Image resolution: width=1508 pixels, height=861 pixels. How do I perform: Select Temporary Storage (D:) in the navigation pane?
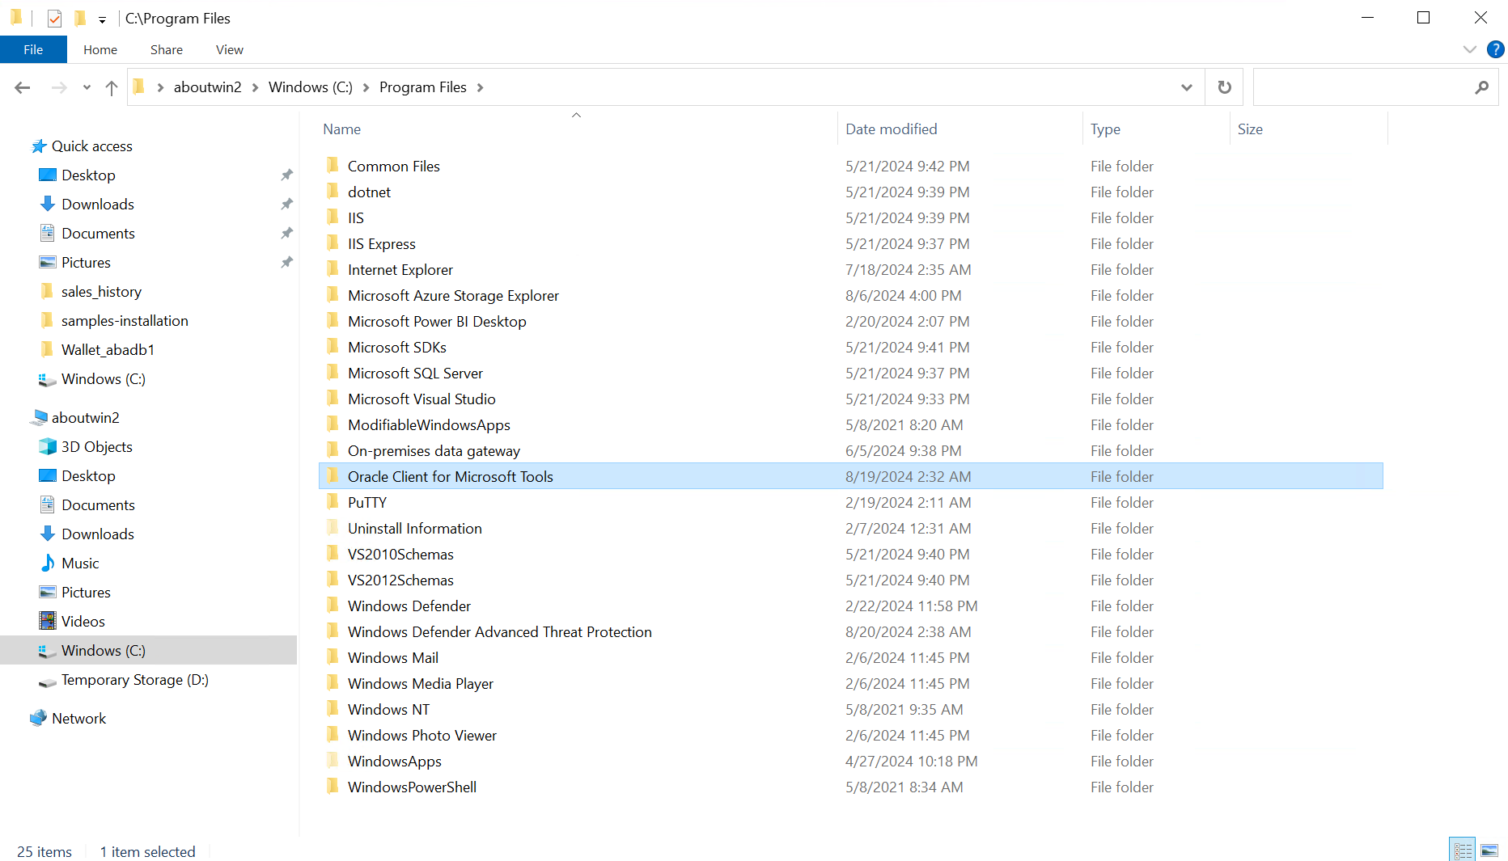tap(134, 680)
